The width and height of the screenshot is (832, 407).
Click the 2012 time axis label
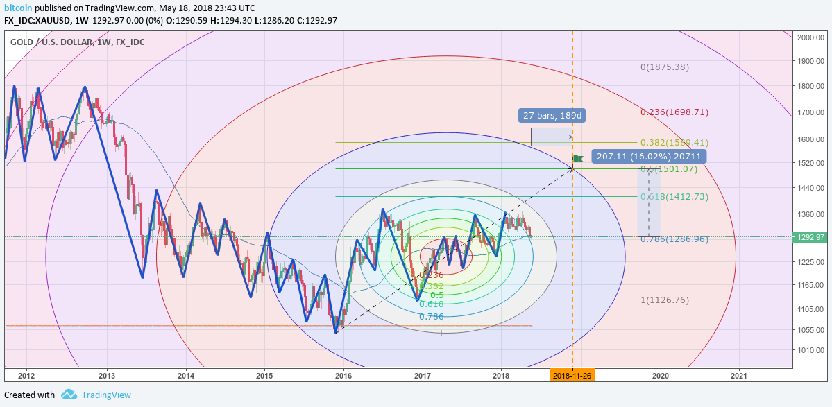(26, 376)
